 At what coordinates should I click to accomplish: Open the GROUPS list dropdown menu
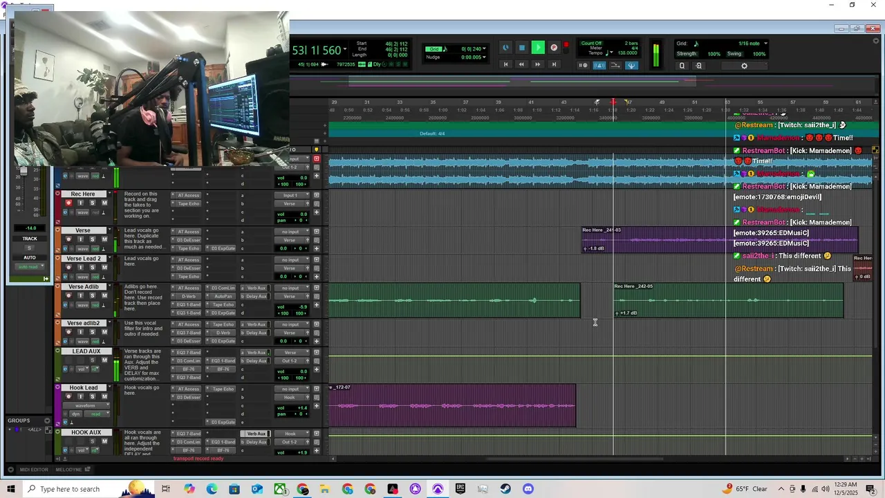(47, 421)
